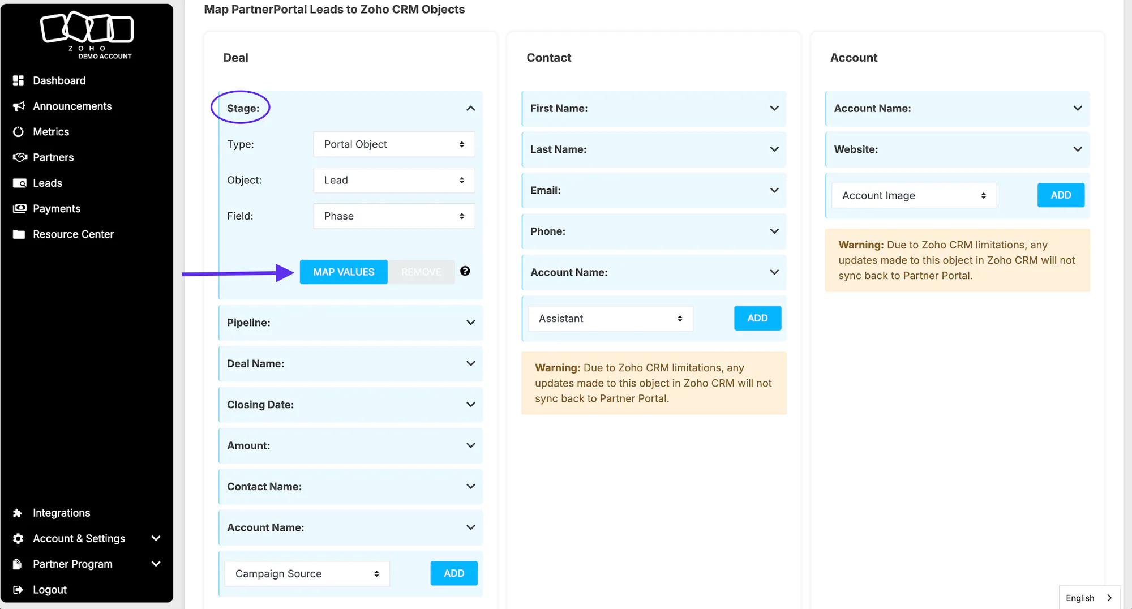Open the Object dropdown set to Lead
Image resolution: width=1132 pixels, height=609 pixels.
click(394, 180)
